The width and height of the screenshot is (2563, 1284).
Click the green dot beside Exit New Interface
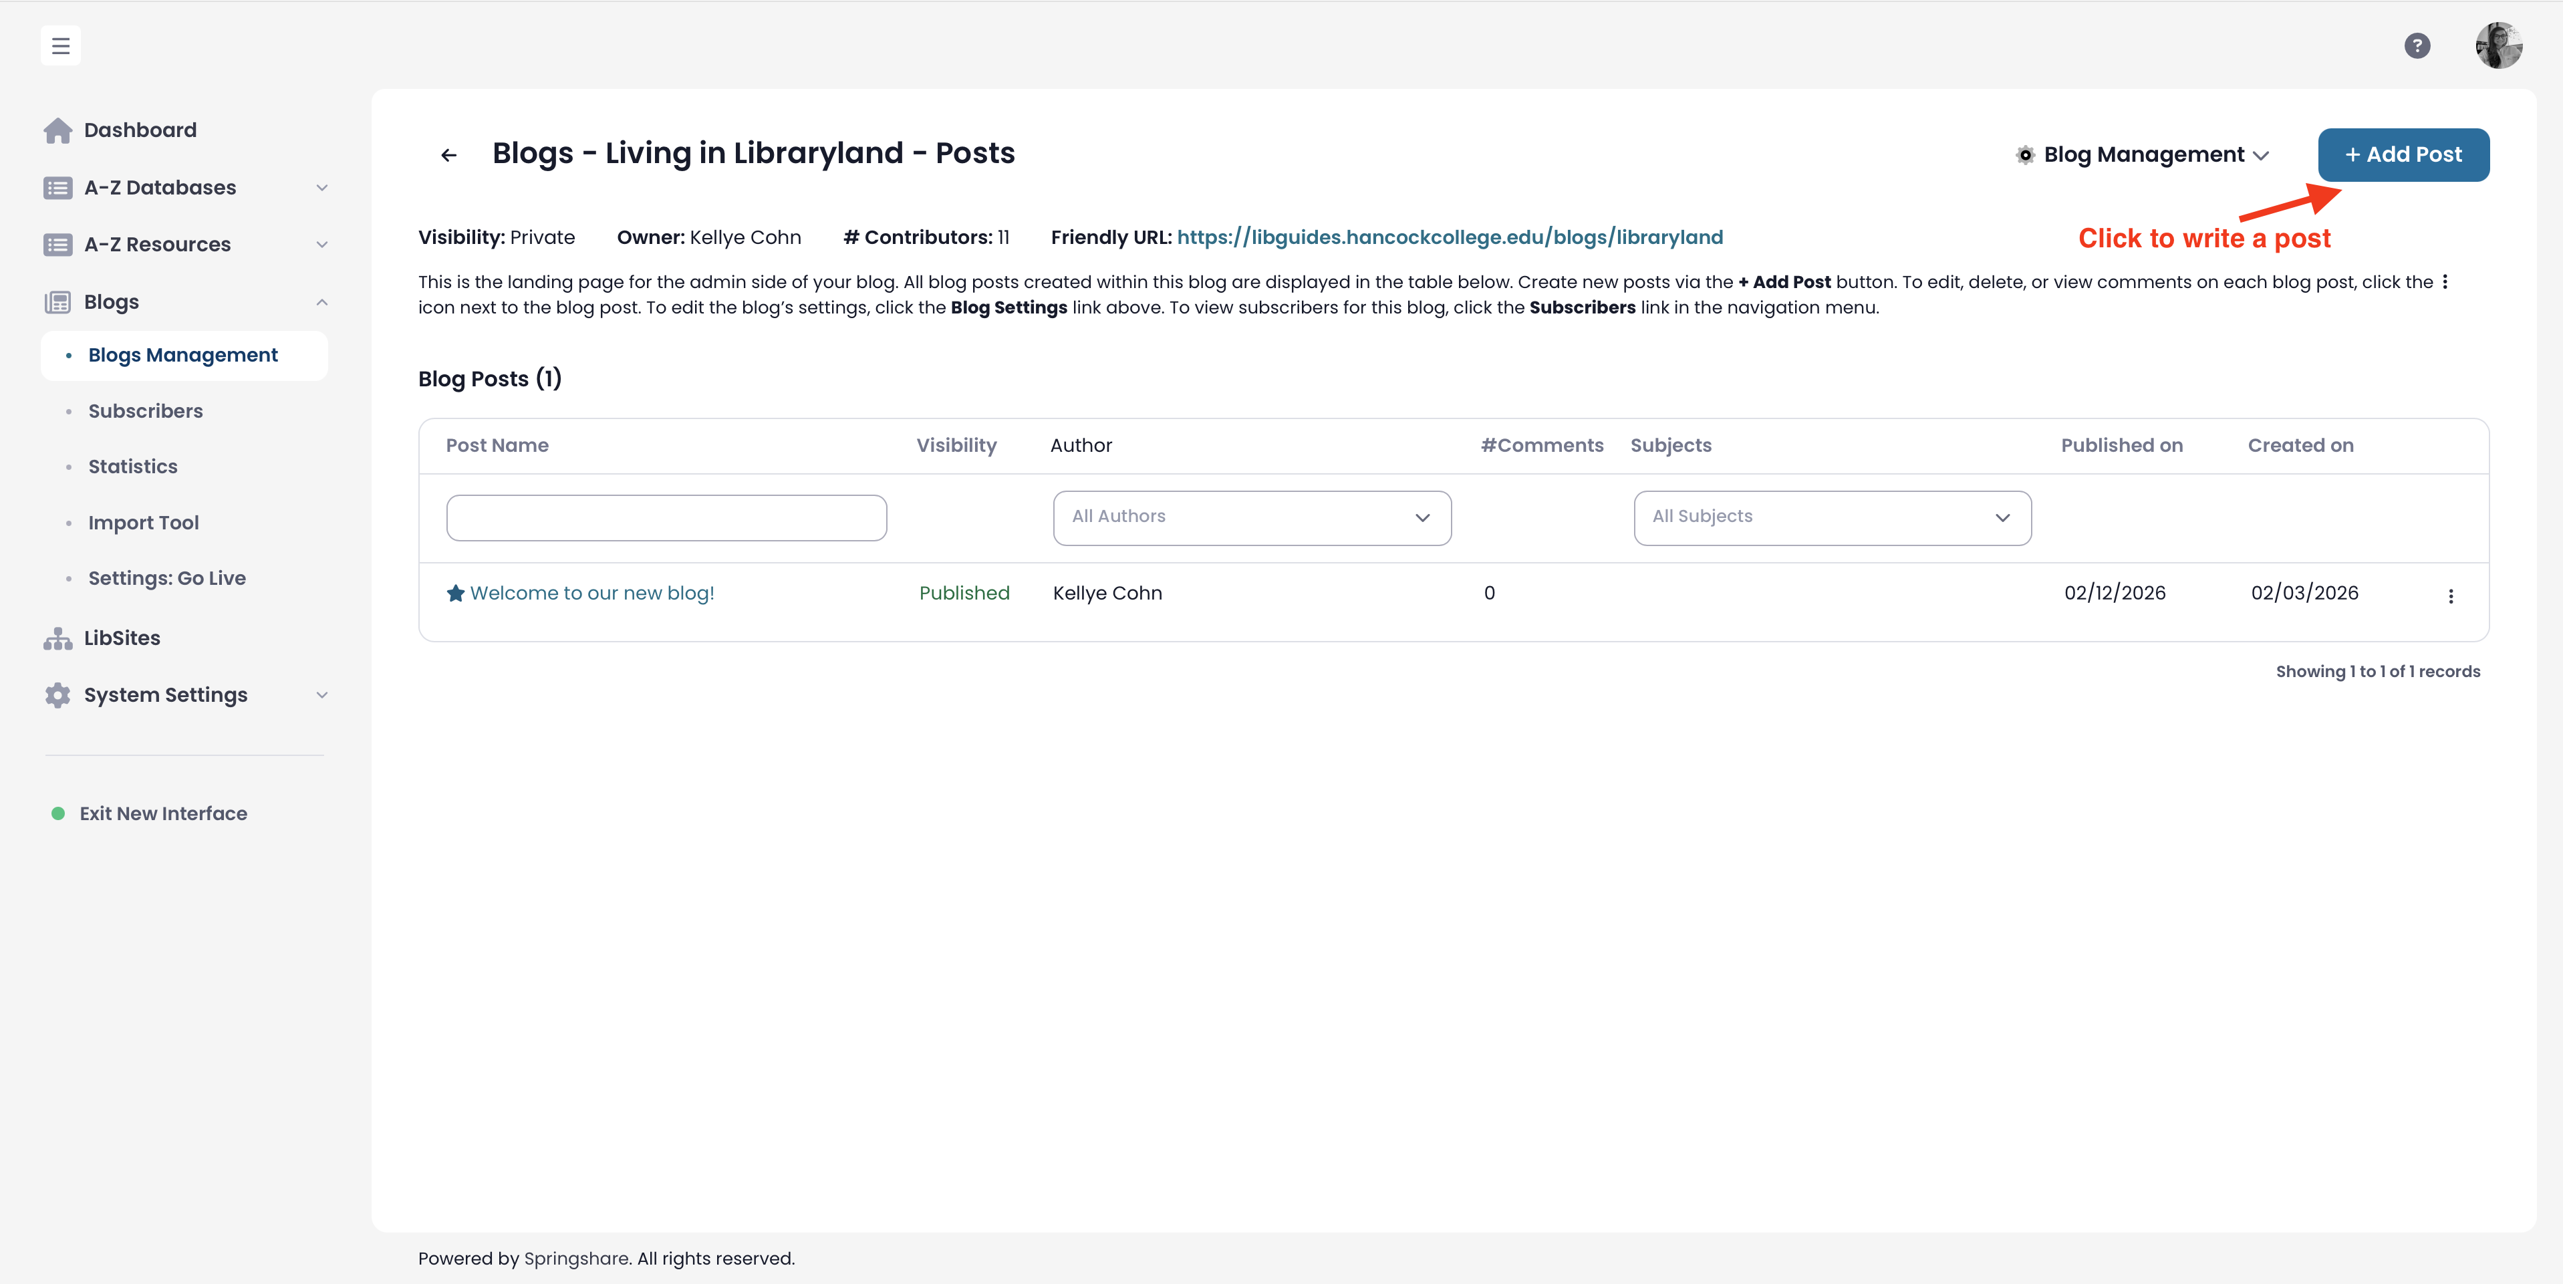57,814
